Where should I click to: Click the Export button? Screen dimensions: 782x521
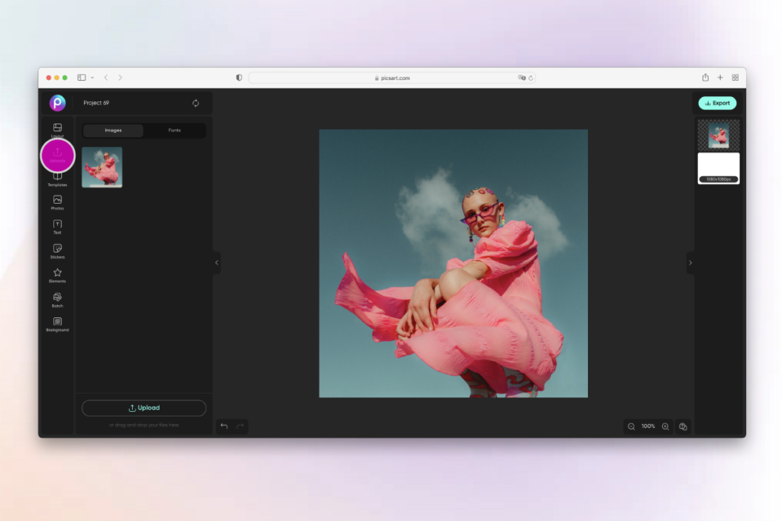pyautogui.click(x=716, y=103)
